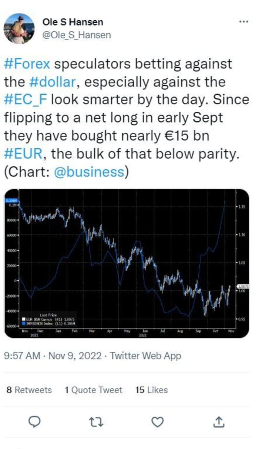Viewport: 259px width, 449px height.
Task: Share the tweet with the share icon
Action: click(219, 421)
